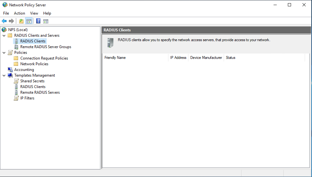Screen dimensions: 312x177
Task: Select Templates Management label
Action: (x=35, y=75)
